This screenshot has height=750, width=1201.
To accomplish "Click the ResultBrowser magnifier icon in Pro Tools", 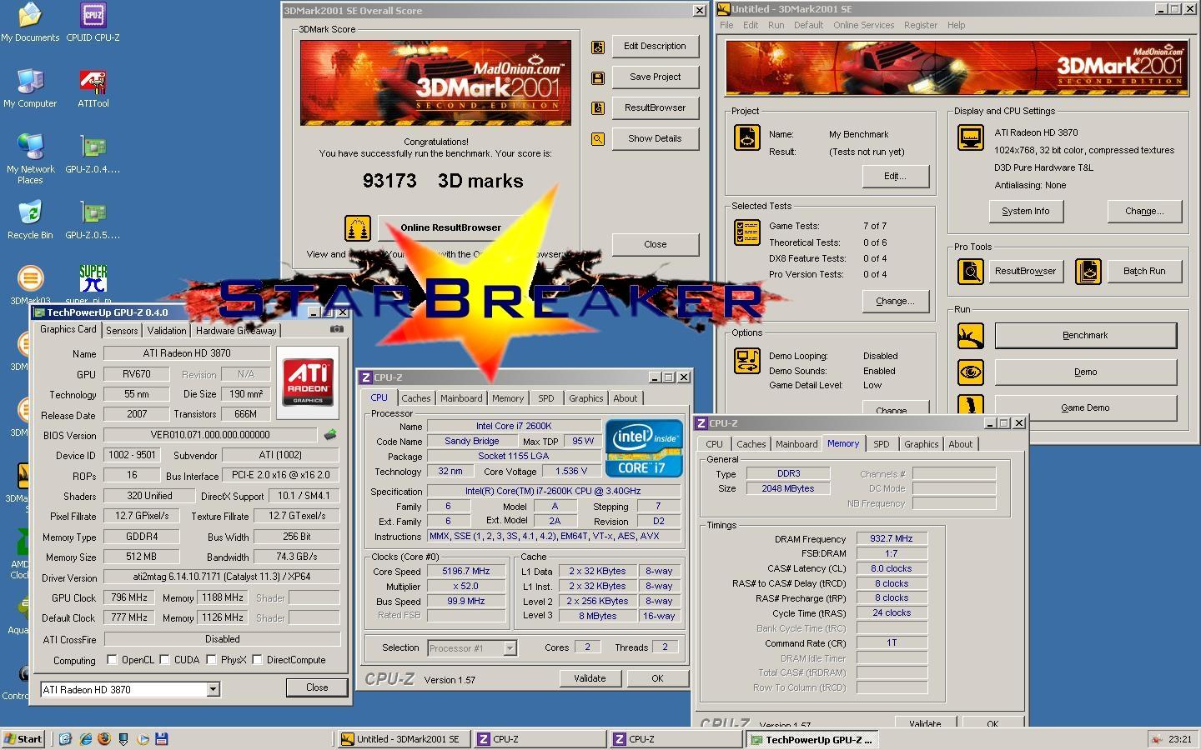I will [x=970, y=271].
